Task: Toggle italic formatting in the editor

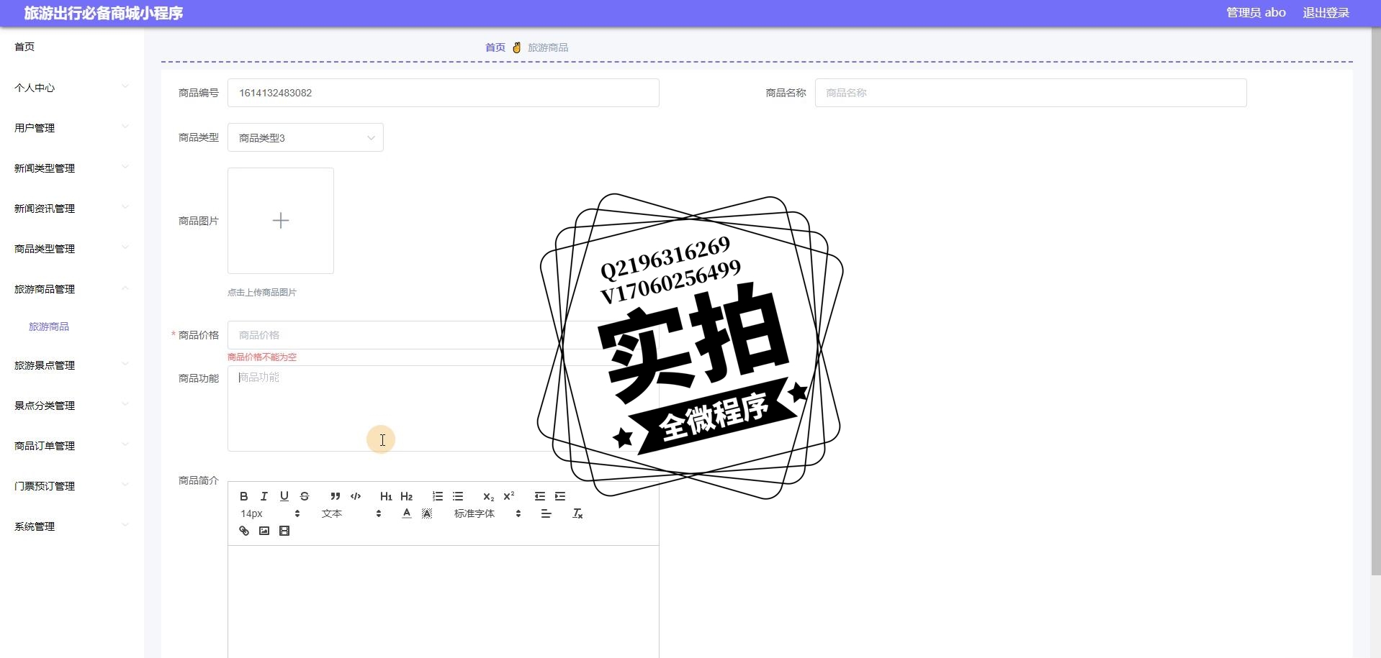Action: coord(264,496)
